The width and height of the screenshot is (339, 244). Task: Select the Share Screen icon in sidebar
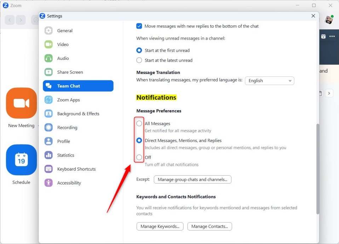(x=48, y=72)
